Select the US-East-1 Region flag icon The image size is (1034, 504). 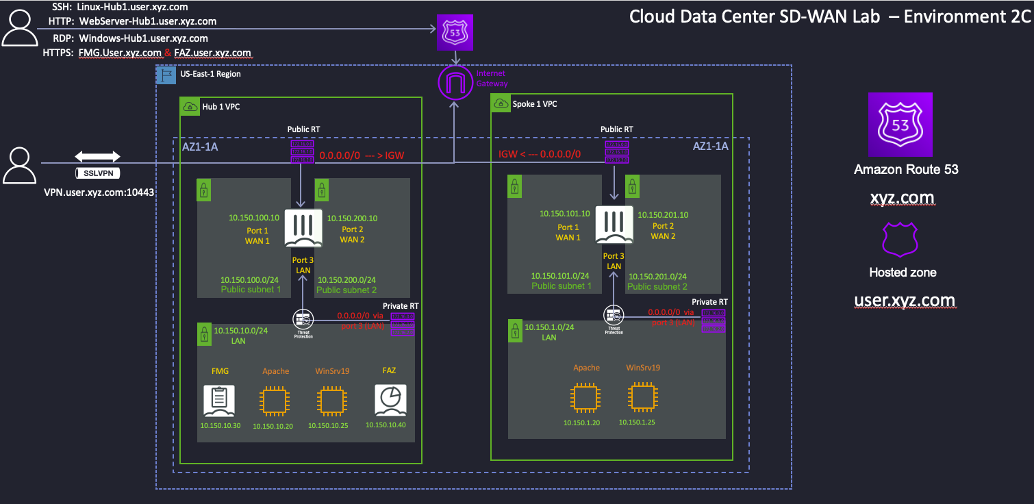tap(165, 75)
